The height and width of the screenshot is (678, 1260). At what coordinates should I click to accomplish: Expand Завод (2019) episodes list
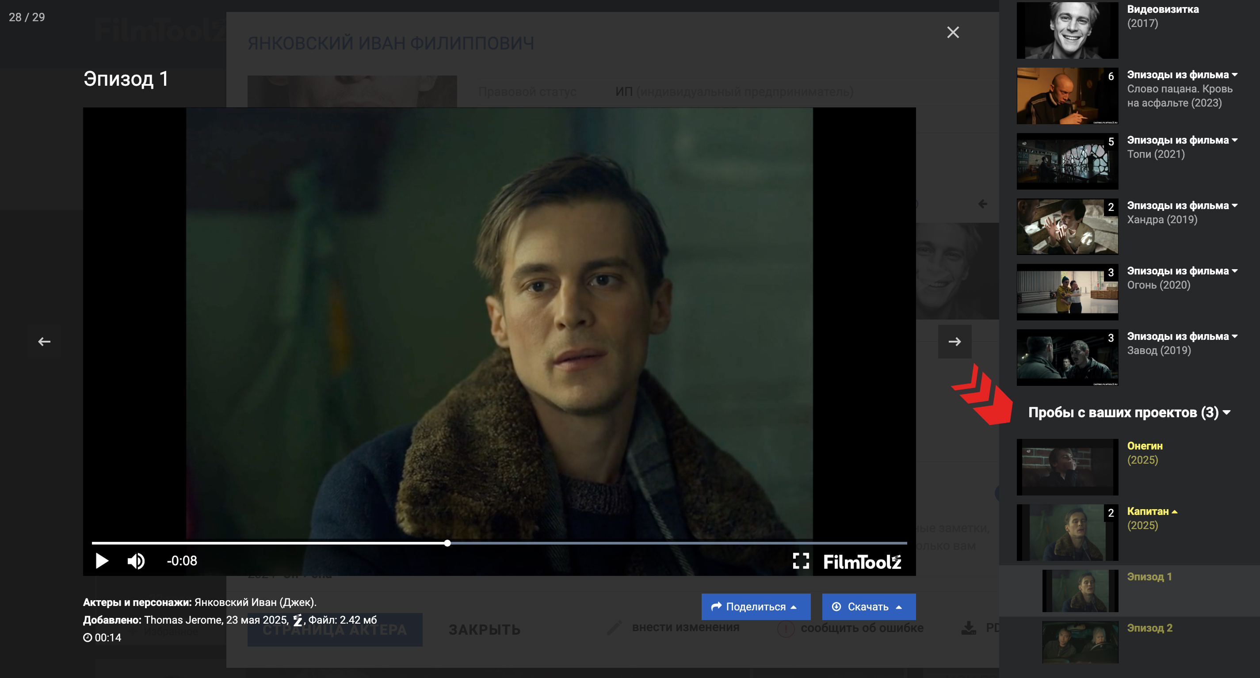pyautogui.click(x=1234, y=337)
